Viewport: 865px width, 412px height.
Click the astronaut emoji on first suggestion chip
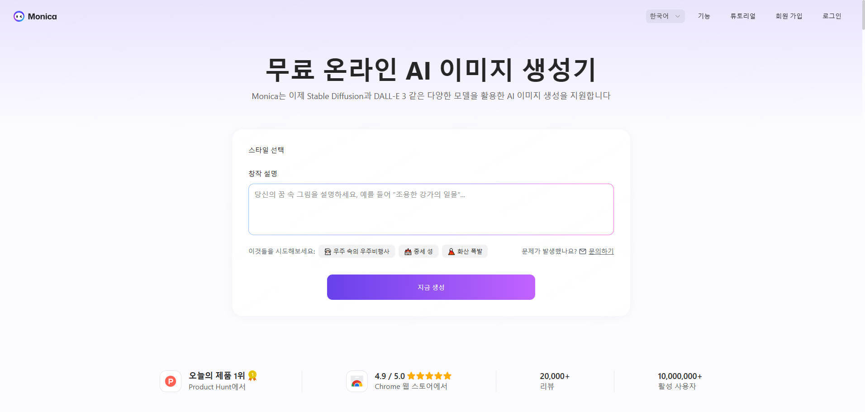coord(328,251)
